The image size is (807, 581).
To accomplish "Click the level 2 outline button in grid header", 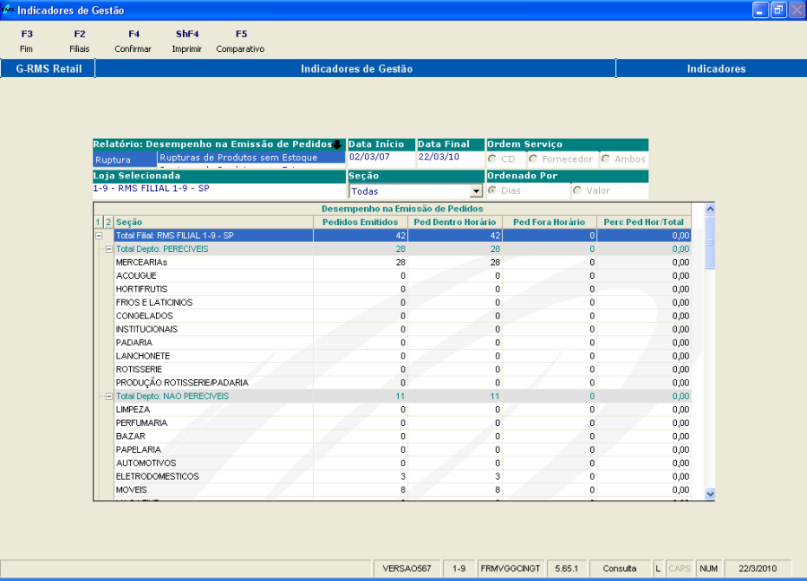I will pyautogui.click(x=108, y=221).
